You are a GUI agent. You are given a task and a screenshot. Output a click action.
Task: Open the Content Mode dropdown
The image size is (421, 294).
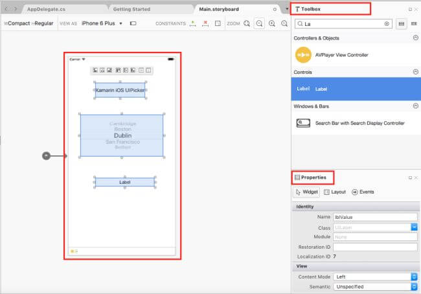click(415, 277)
